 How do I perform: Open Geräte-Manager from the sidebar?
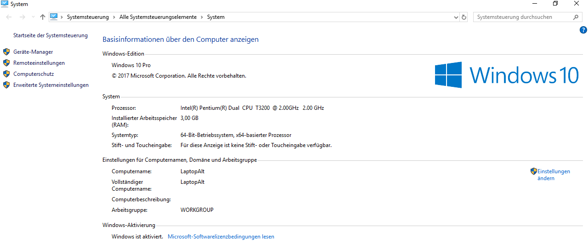[33, 52]
